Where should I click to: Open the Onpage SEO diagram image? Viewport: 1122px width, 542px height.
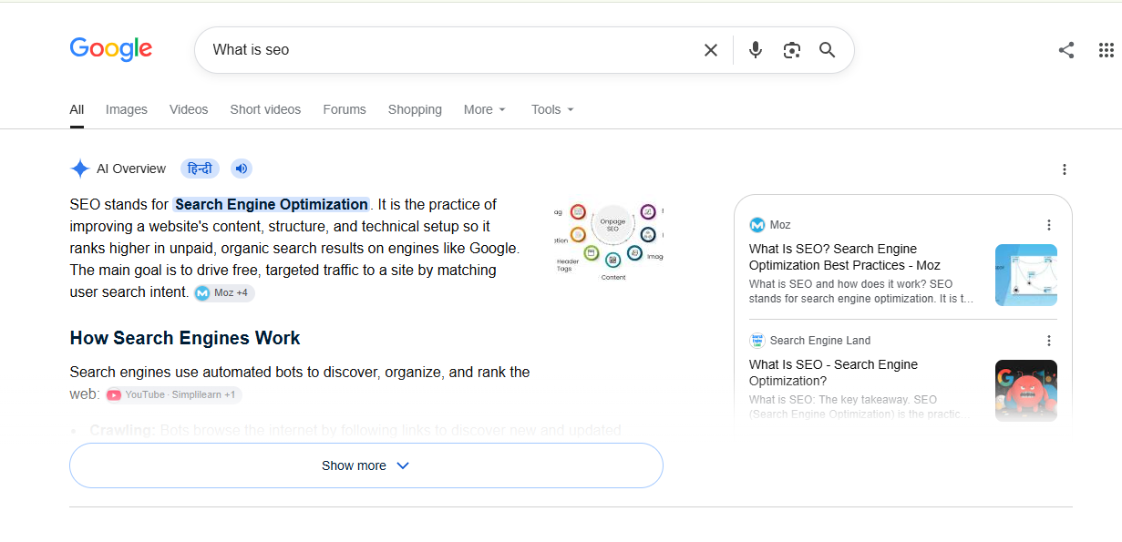pos(609,241)
